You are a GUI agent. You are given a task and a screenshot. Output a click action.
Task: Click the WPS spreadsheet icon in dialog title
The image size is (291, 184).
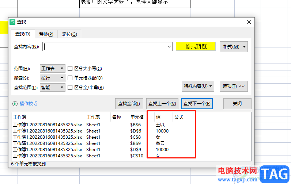click(12, 22)
